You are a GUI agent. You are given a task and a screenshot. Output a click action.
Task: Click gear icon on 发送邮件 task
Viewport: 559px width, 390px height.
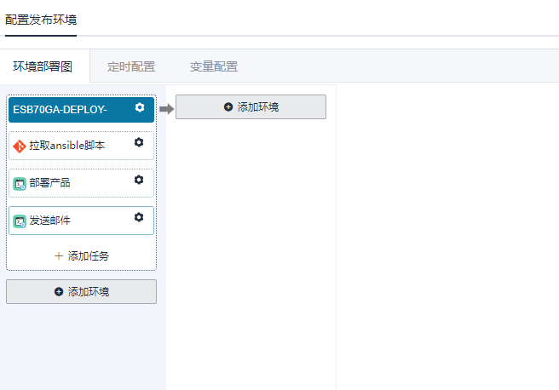pyautogui.click(x=139, y=218)
